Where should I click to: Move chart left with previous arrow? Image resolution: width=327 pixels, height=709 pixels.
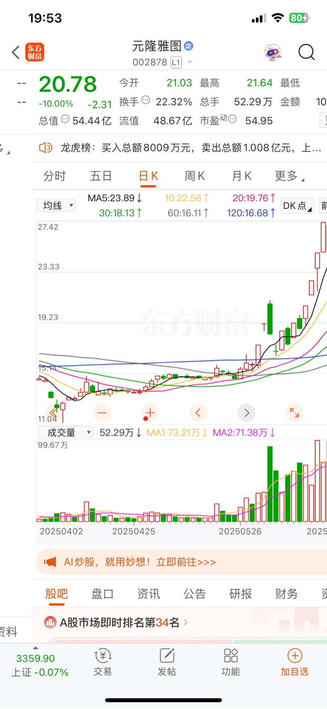click(198, 413)
